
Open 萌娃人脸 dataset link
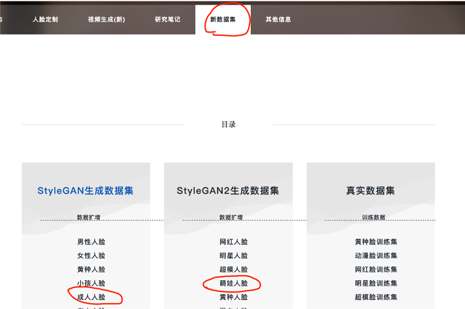coord(234,283)
